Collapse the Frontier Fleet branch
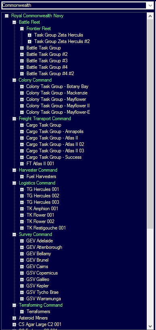Screen dimensions: 156x330 coord(22,29)
